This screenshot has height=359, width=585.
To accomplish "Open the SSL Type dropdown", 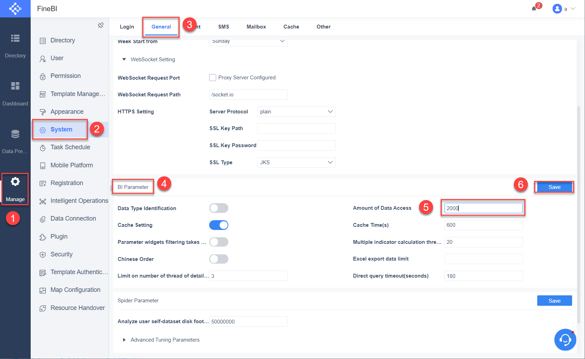I will click(x=296, y=162).
